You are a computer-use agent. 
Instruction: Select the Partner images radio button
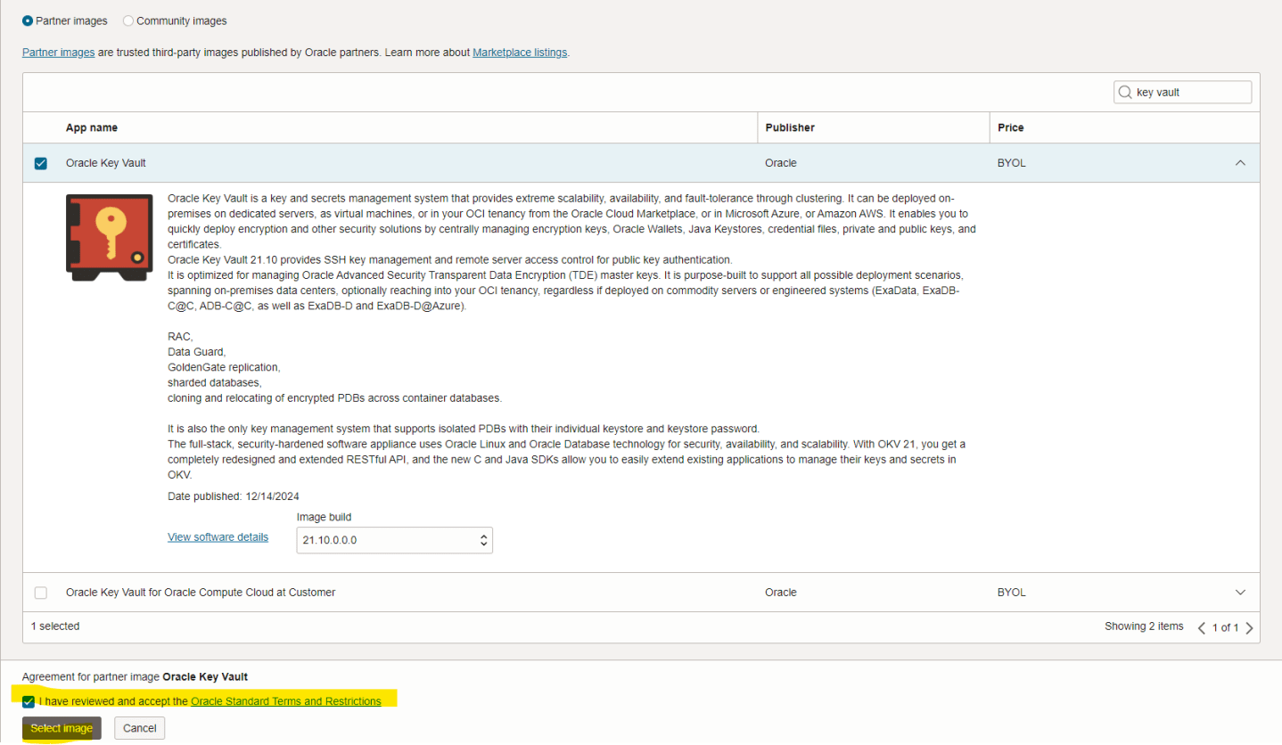(x=28, y=20)
